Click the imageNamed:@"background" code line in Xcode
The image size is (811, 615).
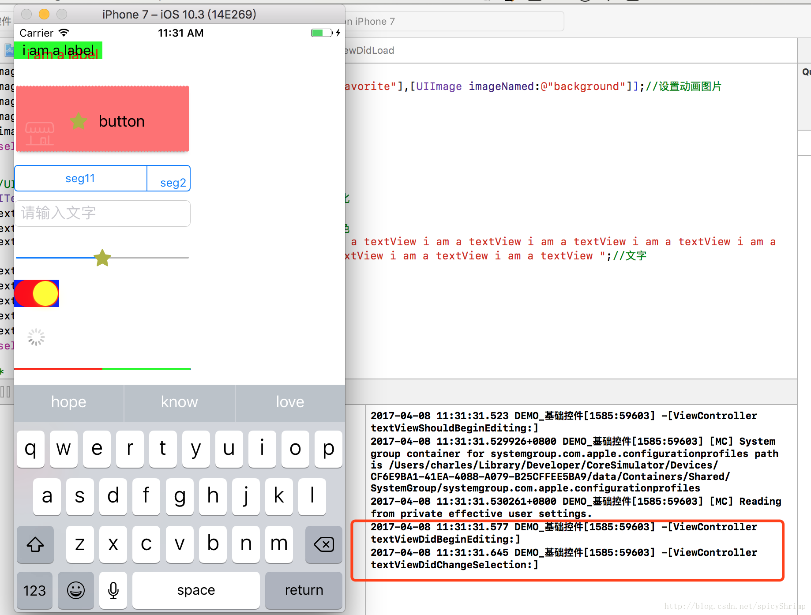tap(533, 86)
